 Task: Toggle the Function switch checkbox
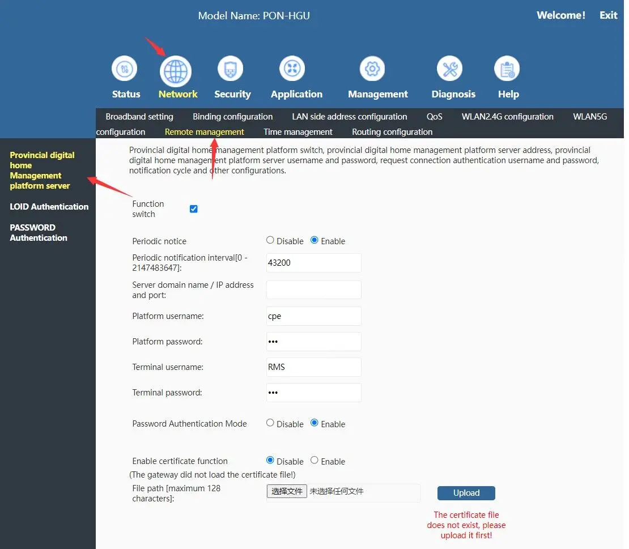pos(194,209)
